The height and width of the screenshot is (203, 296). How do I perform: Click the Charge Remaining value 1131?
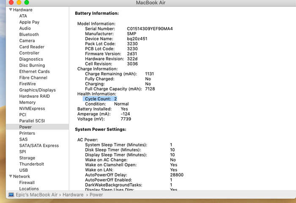149,74
